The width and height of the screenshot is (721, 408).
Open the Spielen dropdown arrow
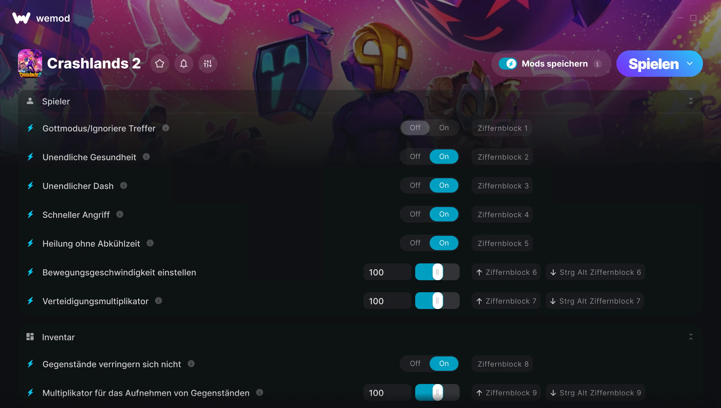pyautogui.click(x=690, y=64)
